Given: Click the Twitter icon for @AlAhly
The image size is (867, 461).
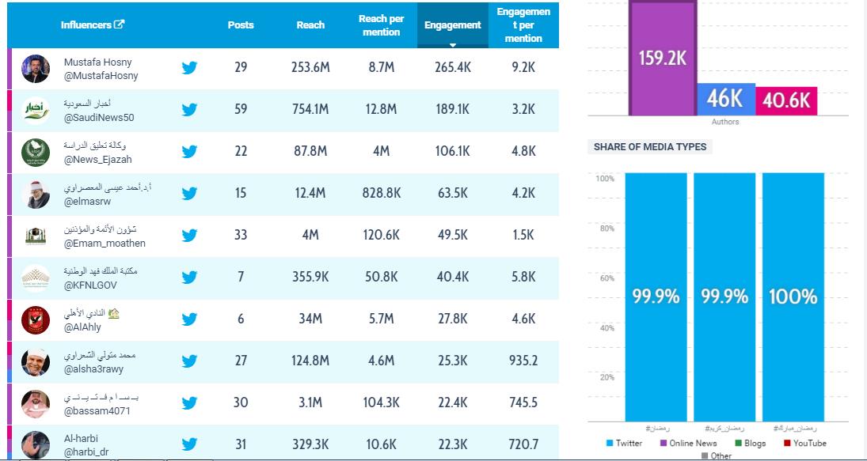Looking at the screenshot, I should (x=189, y=319).
